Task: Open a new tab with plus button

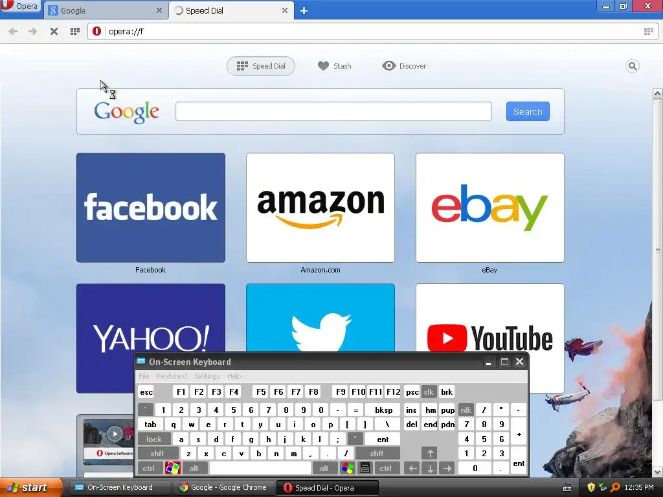Action: coord(304,11)
